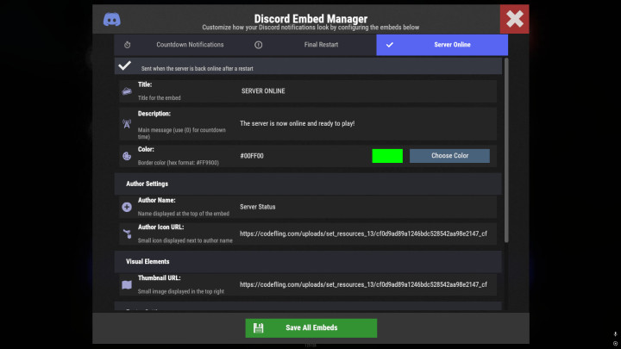Click the 'Border color (hex format' hint
This screenshot has height=349, width=621.
click(179, 163)
